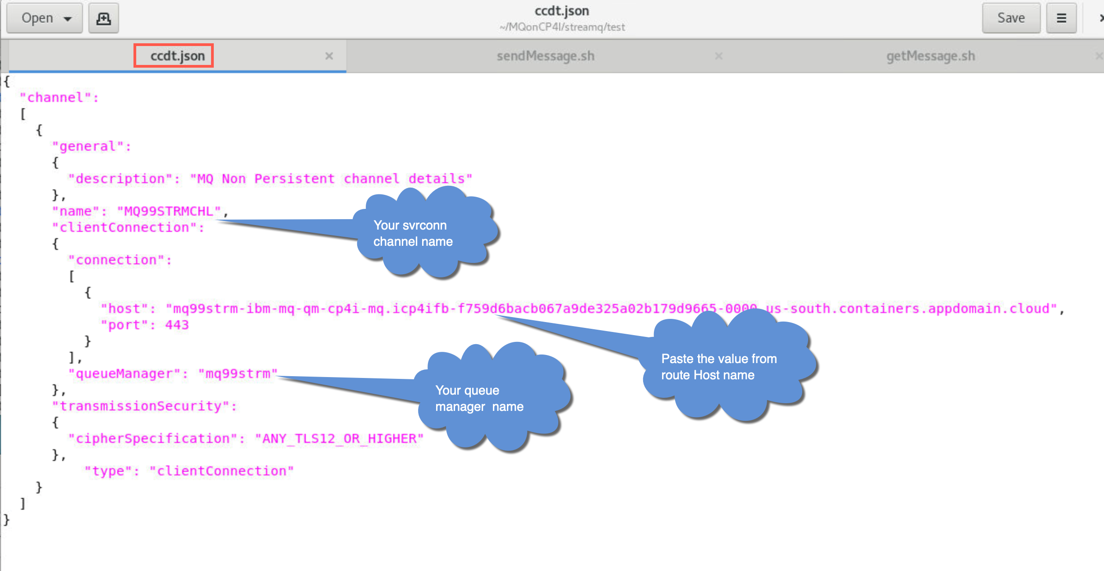
Task: Close the ccdt.json tab
Action: coord(329,56)
